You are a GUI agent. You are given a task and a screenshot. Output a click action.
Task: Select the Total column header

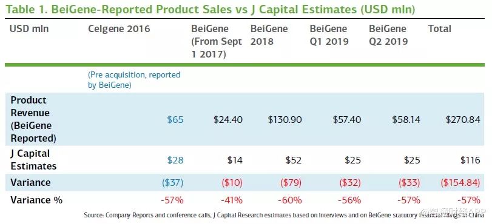(440, 29)
